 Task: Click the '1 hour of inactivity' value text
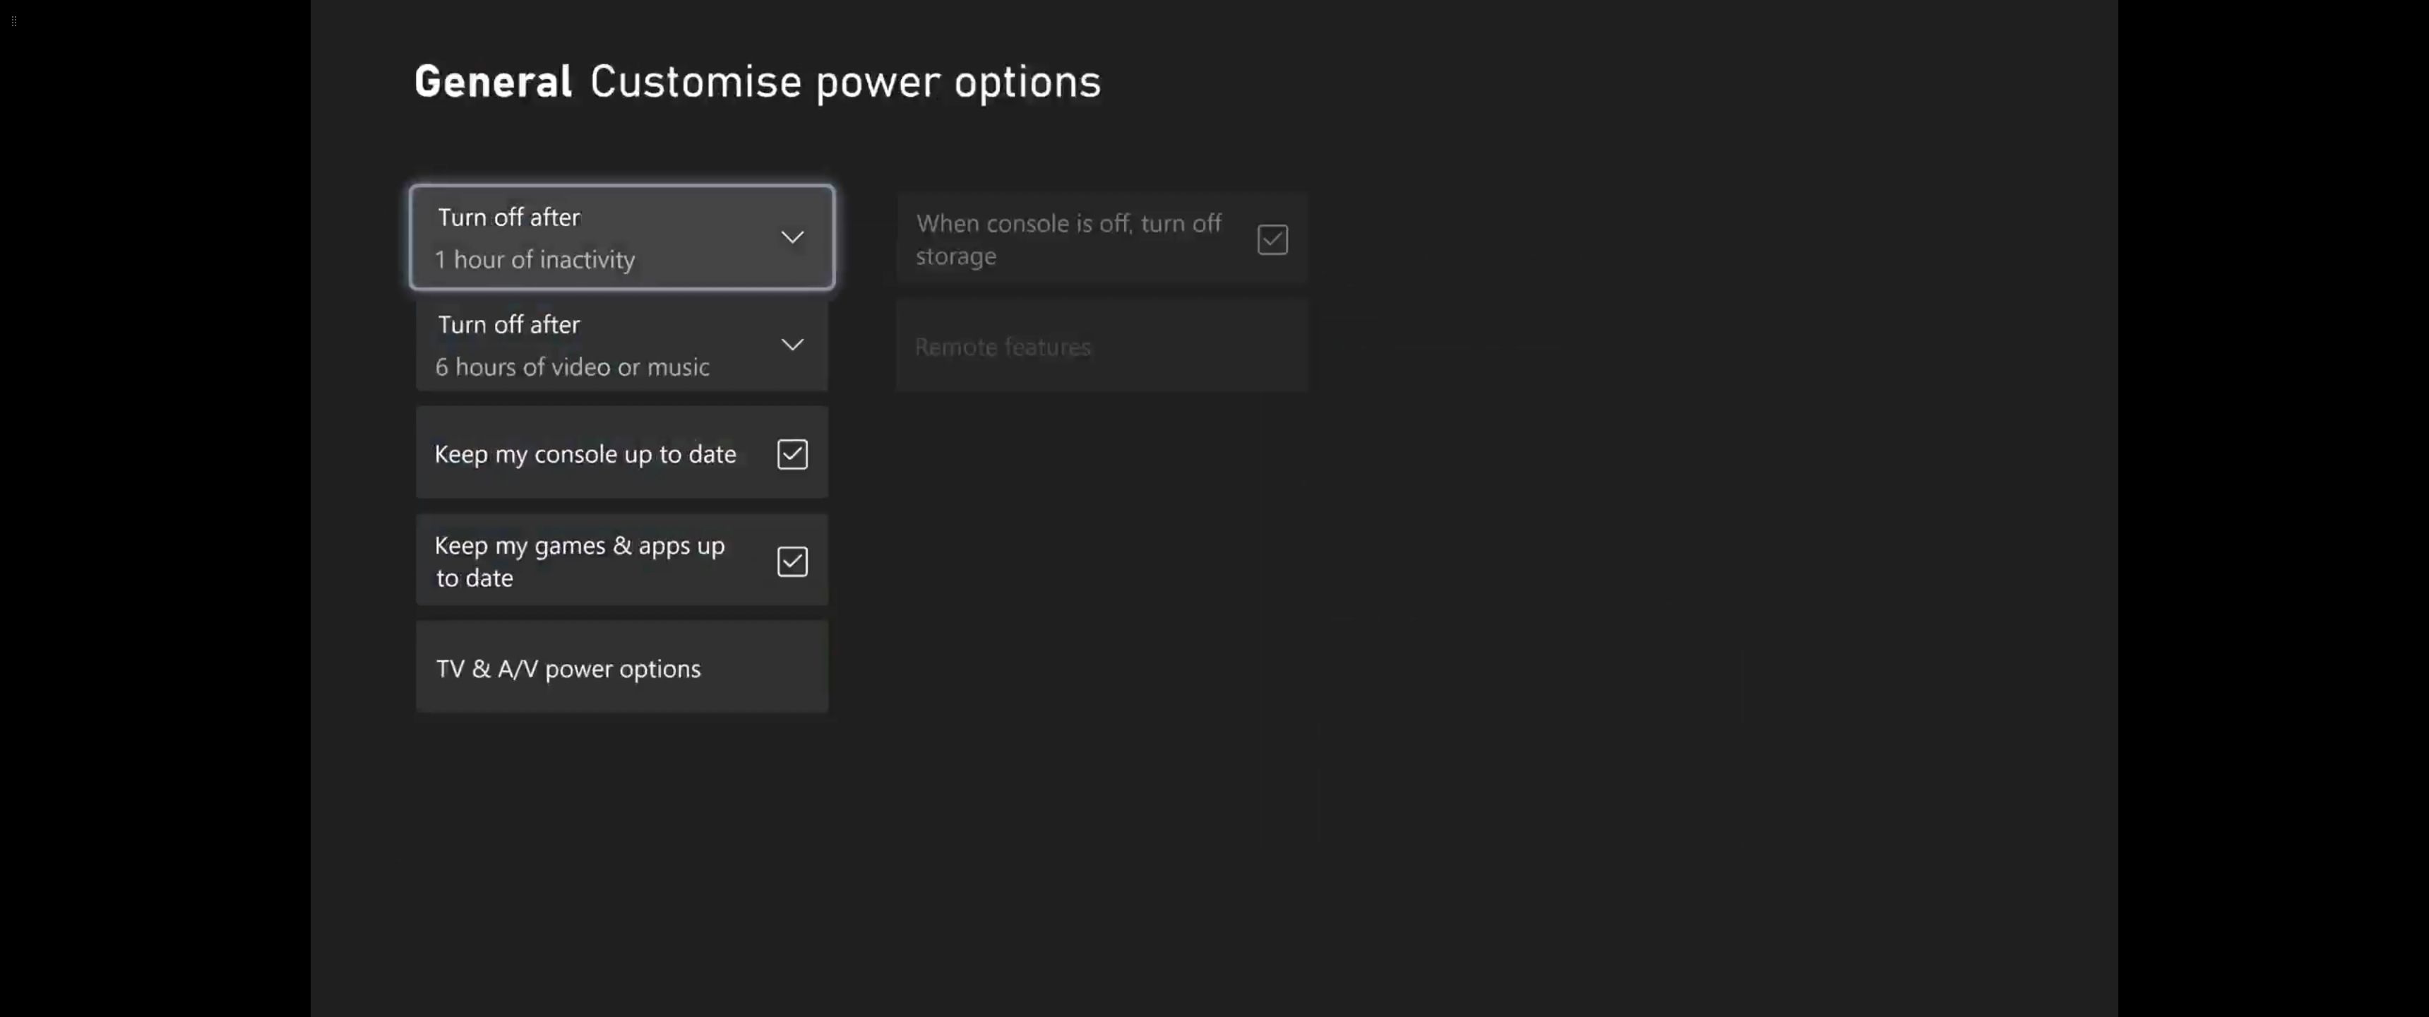pos(535,261)
